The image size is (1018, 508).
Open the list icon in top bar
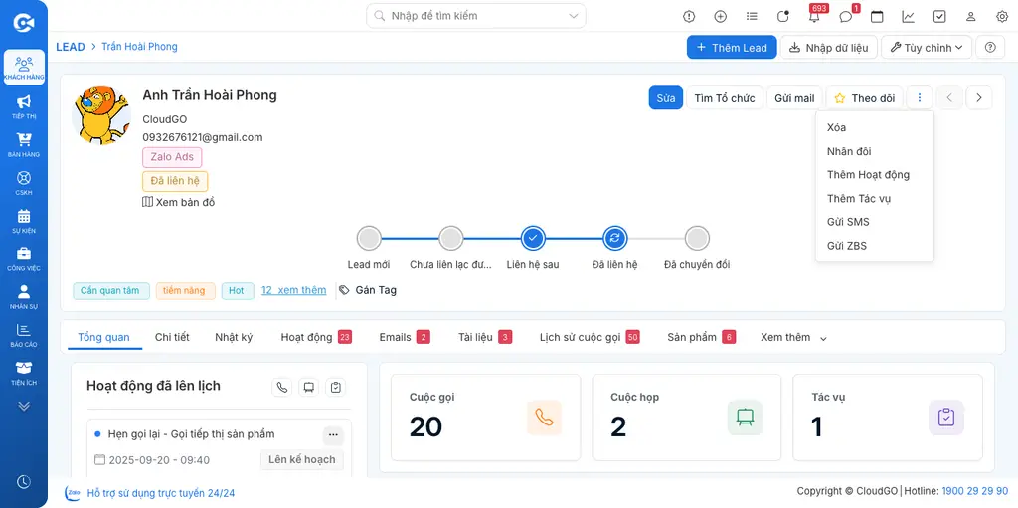pyautogui.click(x=752, y=16)
